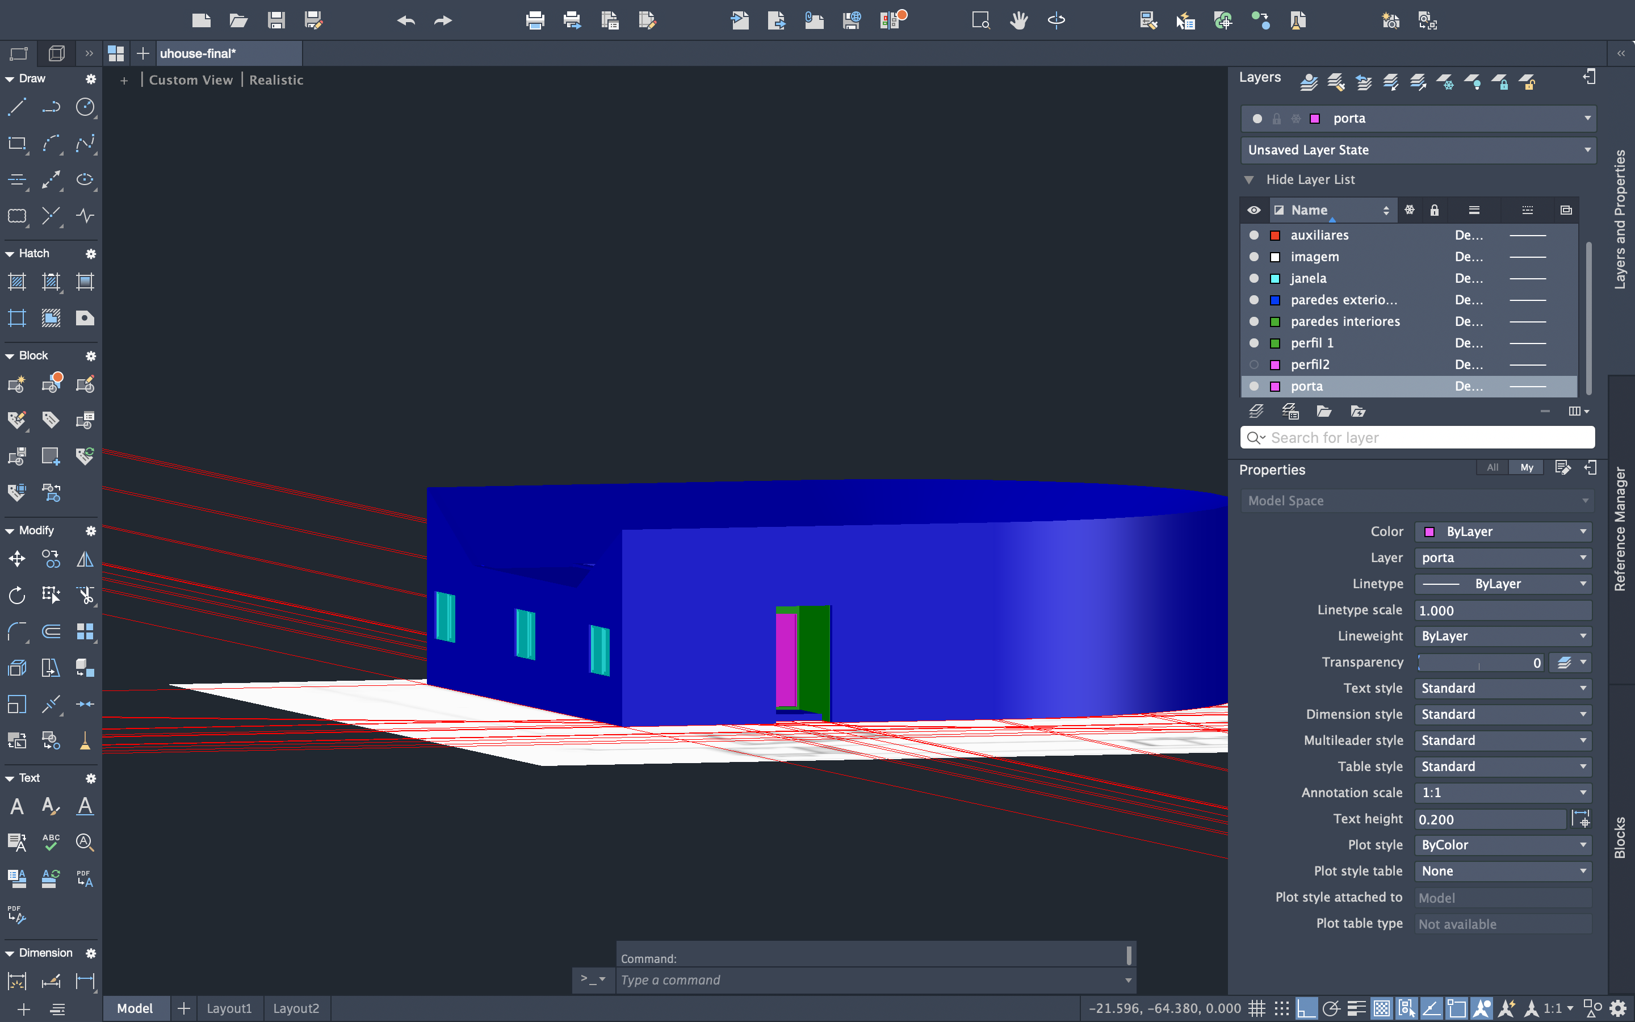Screen dimensions: 1635x1022
Task: Click the Custom View viewport label
Action: click(x=191, y=79)
